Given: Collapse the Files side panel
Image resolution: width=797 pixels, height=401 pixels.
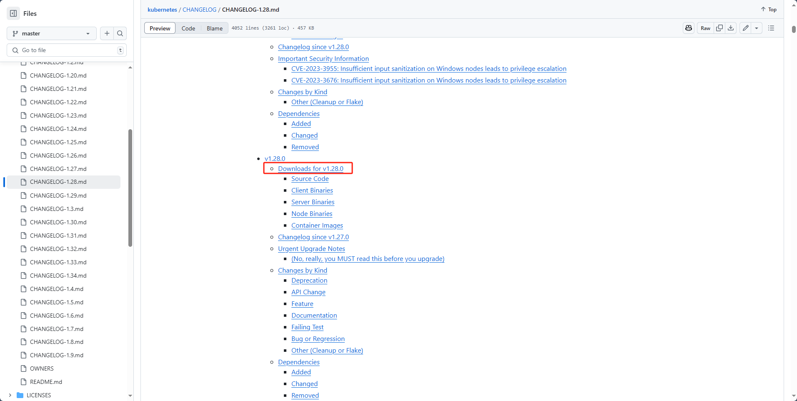Looking at the screenshot, I should tap(13, 13).
